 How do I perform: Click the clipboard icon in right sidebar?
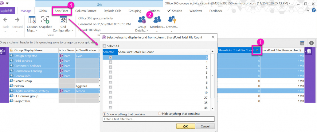point(309,52)
